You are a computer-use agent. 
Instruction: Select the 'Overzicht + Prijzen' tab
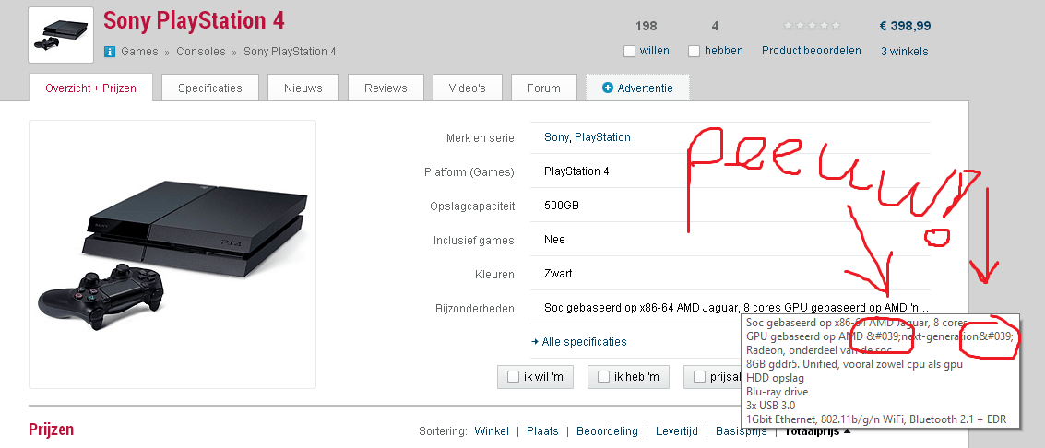[x=90, y=88]
